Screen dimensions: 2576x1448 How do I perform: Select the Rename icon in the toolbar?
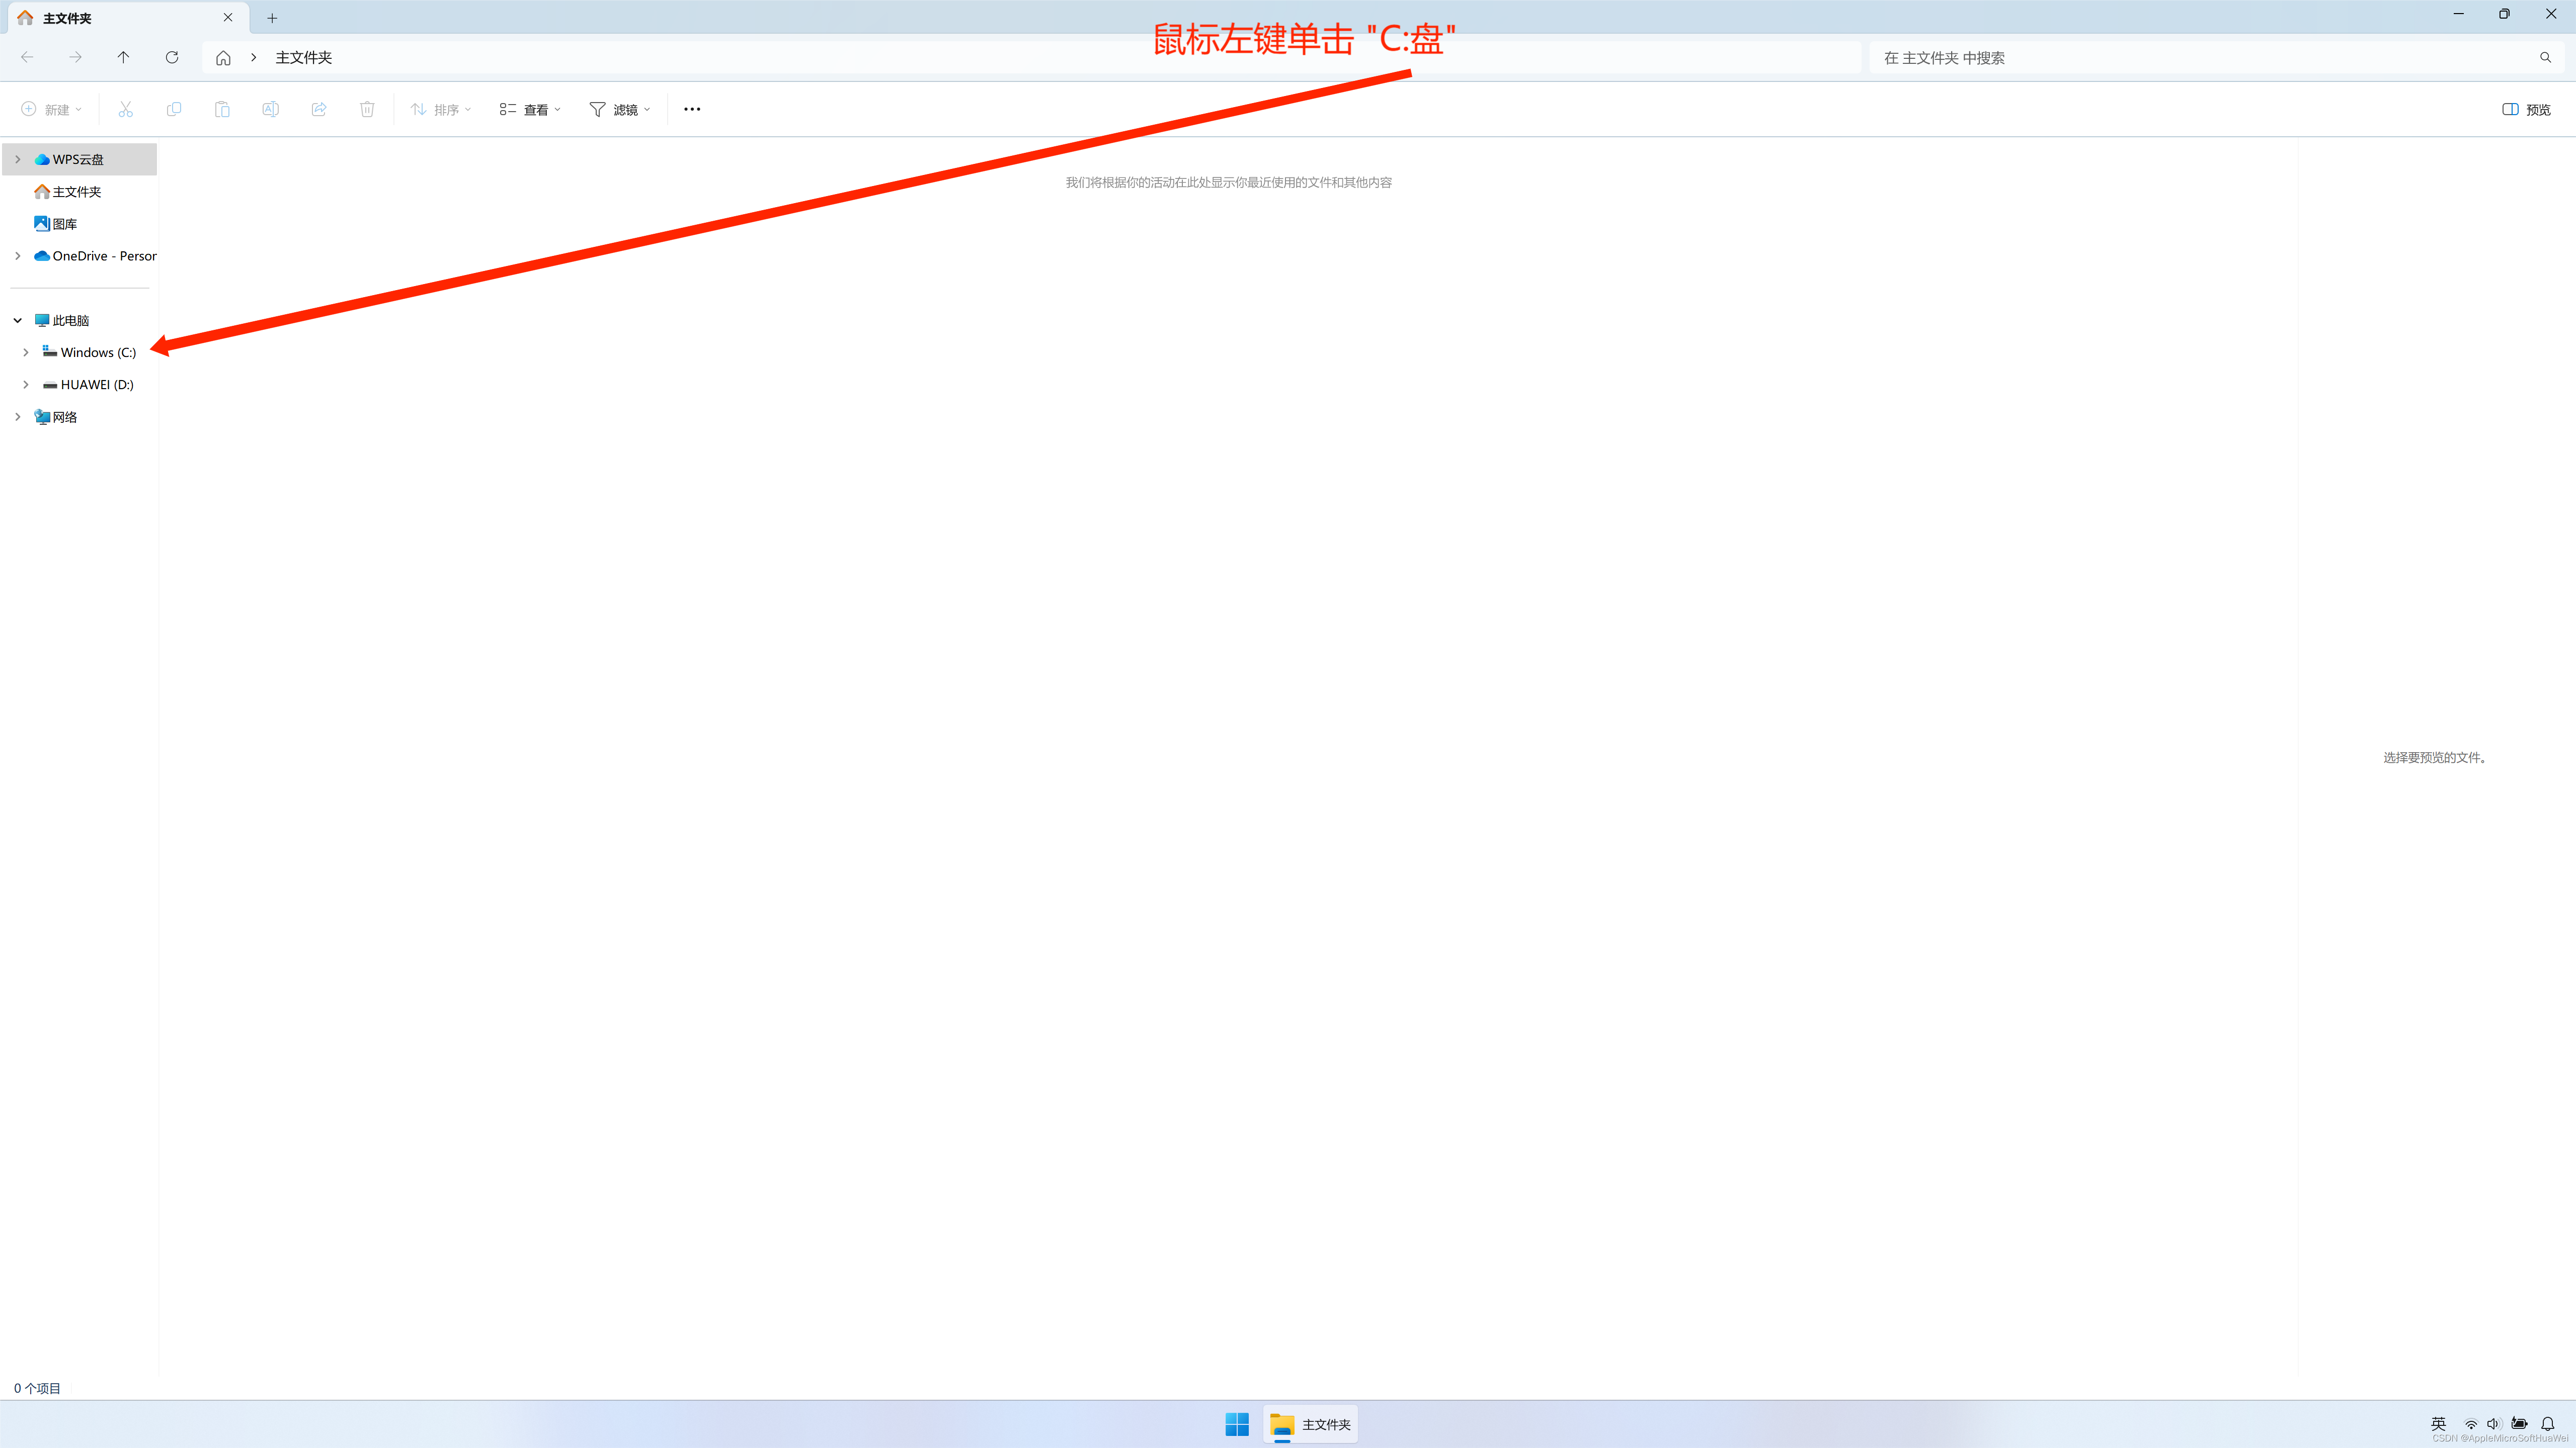click(270, 109)
